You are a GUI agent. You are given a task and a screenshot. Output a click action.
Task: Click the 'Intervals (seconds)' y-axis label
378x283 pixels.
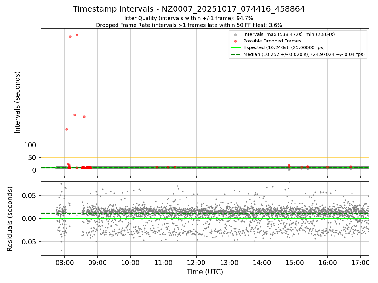[x=18, y=102]
